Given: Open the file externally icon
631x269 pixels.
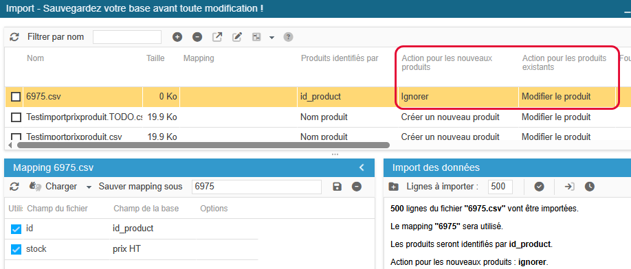Looking at the screenshot, I should [217, 37].
